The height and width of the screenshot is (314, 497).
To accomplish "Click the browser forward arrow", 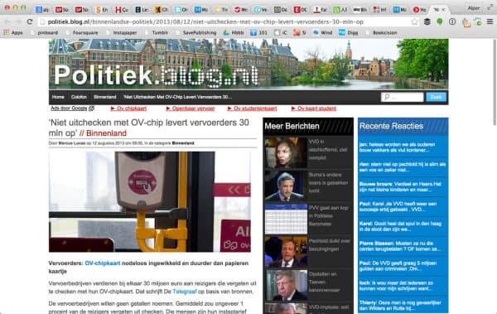I will (x=17, y=22).
